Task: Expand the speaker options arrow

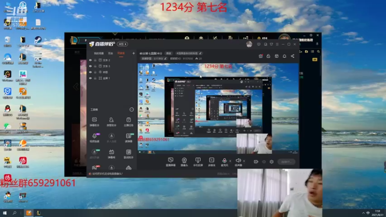Action: (244, 161)
